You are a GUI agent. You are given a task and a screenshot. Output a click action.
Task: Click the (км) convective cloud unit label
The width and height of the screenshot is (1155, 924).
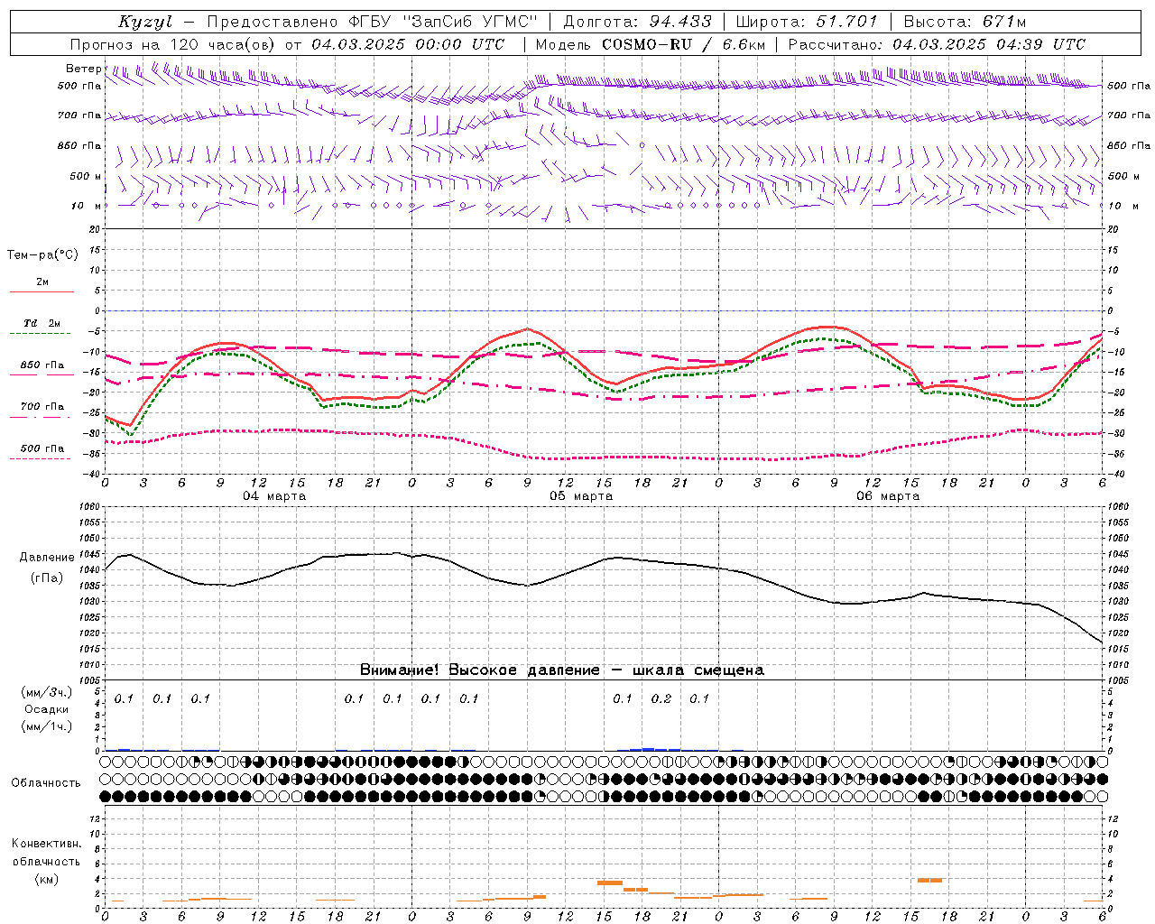tap(46, 879)
